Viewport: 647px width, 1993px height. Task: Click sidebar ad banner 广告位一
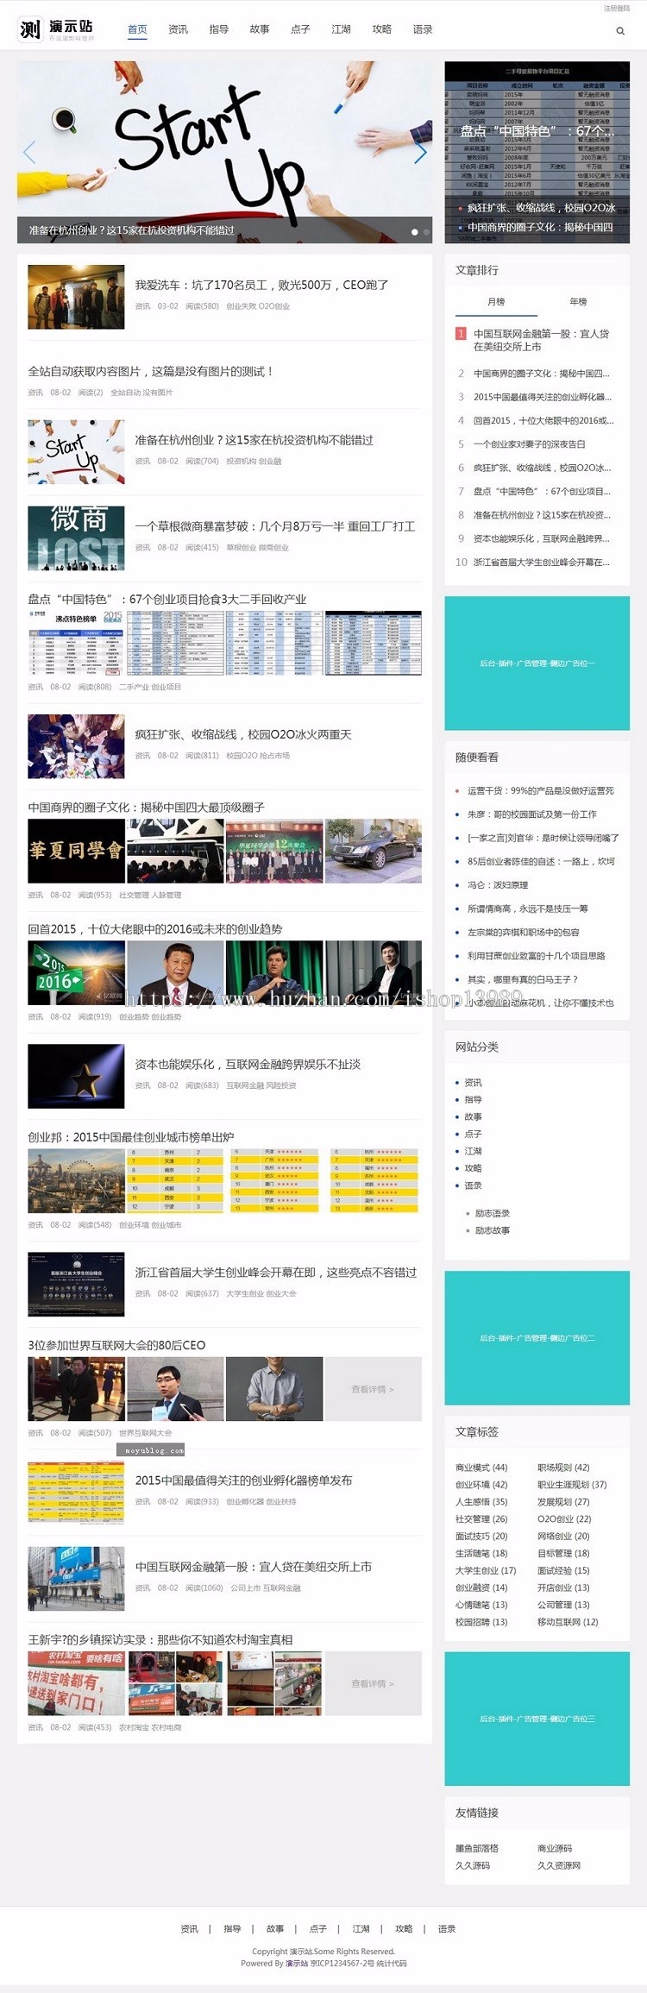537,663
